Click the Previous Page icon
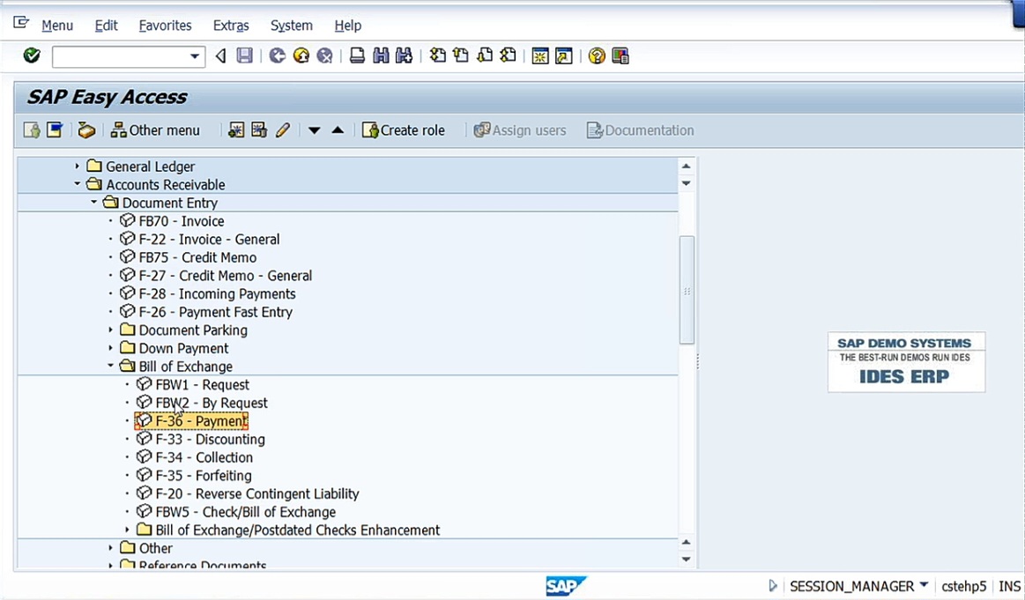The image size is (1025, 600). (461, 56)
